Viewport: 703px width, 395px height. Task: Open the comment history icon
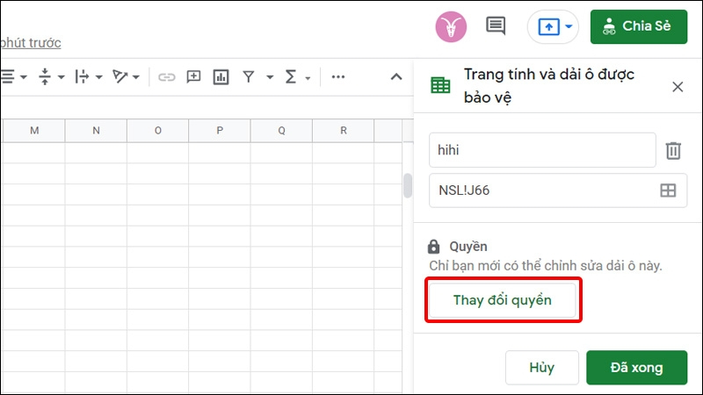click(496, 26)
